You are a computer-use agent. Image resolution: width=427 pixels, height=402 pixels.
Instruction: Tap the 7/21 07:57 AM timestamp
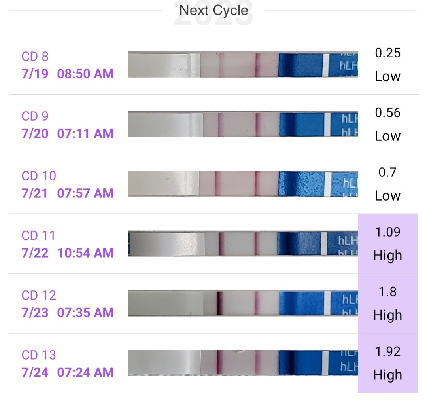pyautogui.click(x=68, y=193)
